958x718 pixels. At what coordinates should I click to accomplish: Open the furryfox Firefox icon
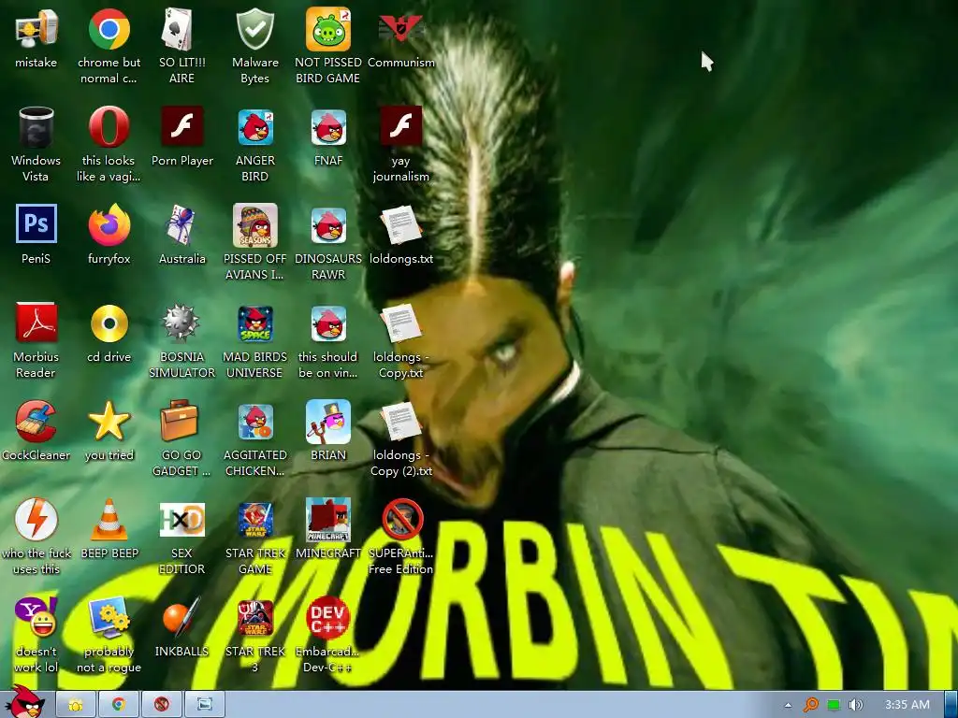tap(109, 224)
